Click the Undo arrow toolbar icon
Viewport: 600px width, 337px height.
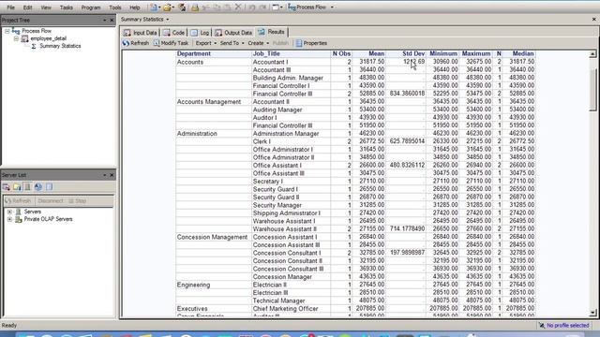(252, 7)
